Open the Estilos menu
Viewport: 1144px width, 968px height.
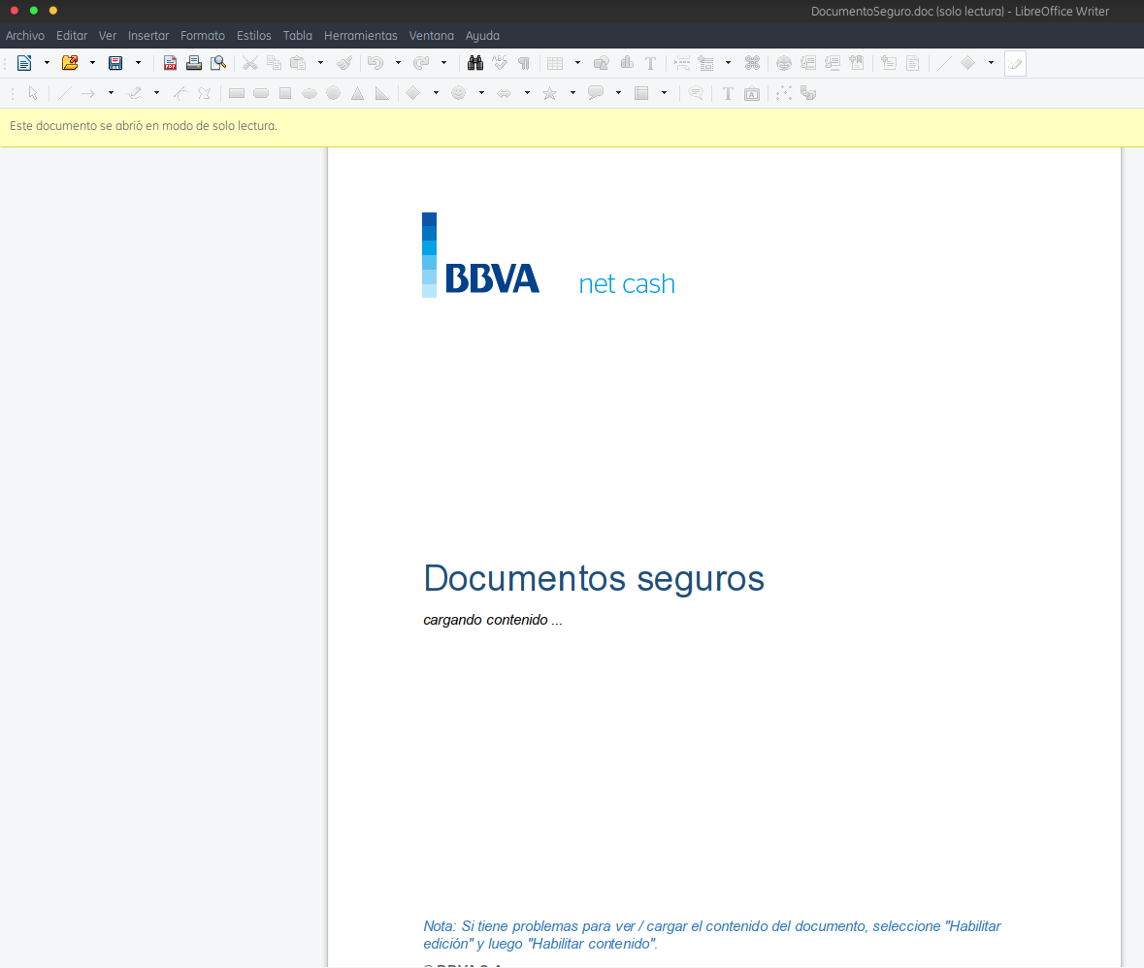coord(254,36)
